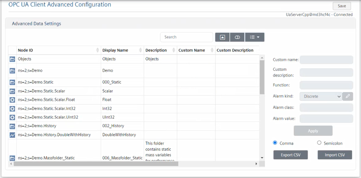This screenshot has width=361, height=178.
Task: Click the pencil edit icon beside Alarm kind
Action: point(348,96)
